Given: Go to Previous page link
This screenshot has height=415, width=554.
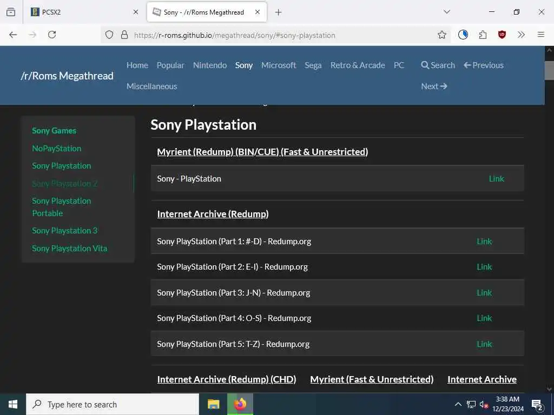Looking at the screenshot, I should (x=484, y=65).
